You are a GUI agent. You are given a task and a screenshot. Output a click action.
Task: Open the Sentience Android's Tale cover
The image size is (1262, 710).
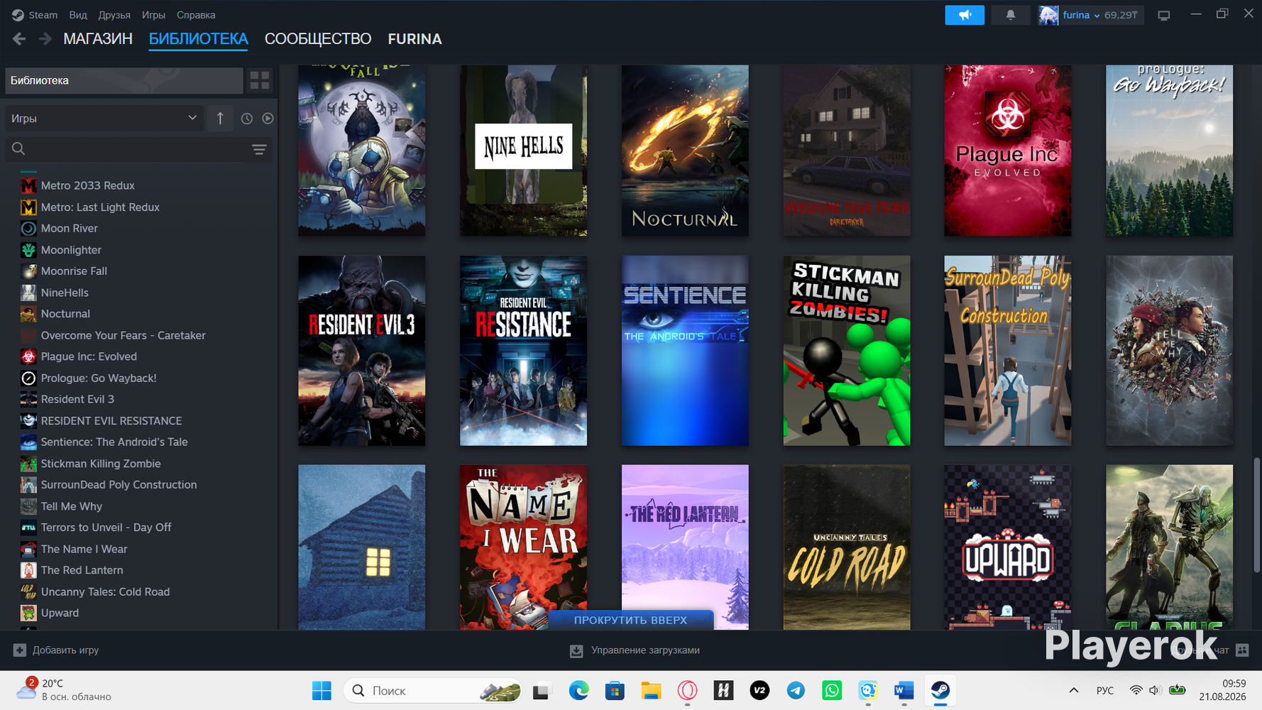(x=685, y=351)
